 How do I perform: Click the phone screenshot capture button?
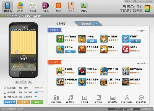click(x=17, y=82)
